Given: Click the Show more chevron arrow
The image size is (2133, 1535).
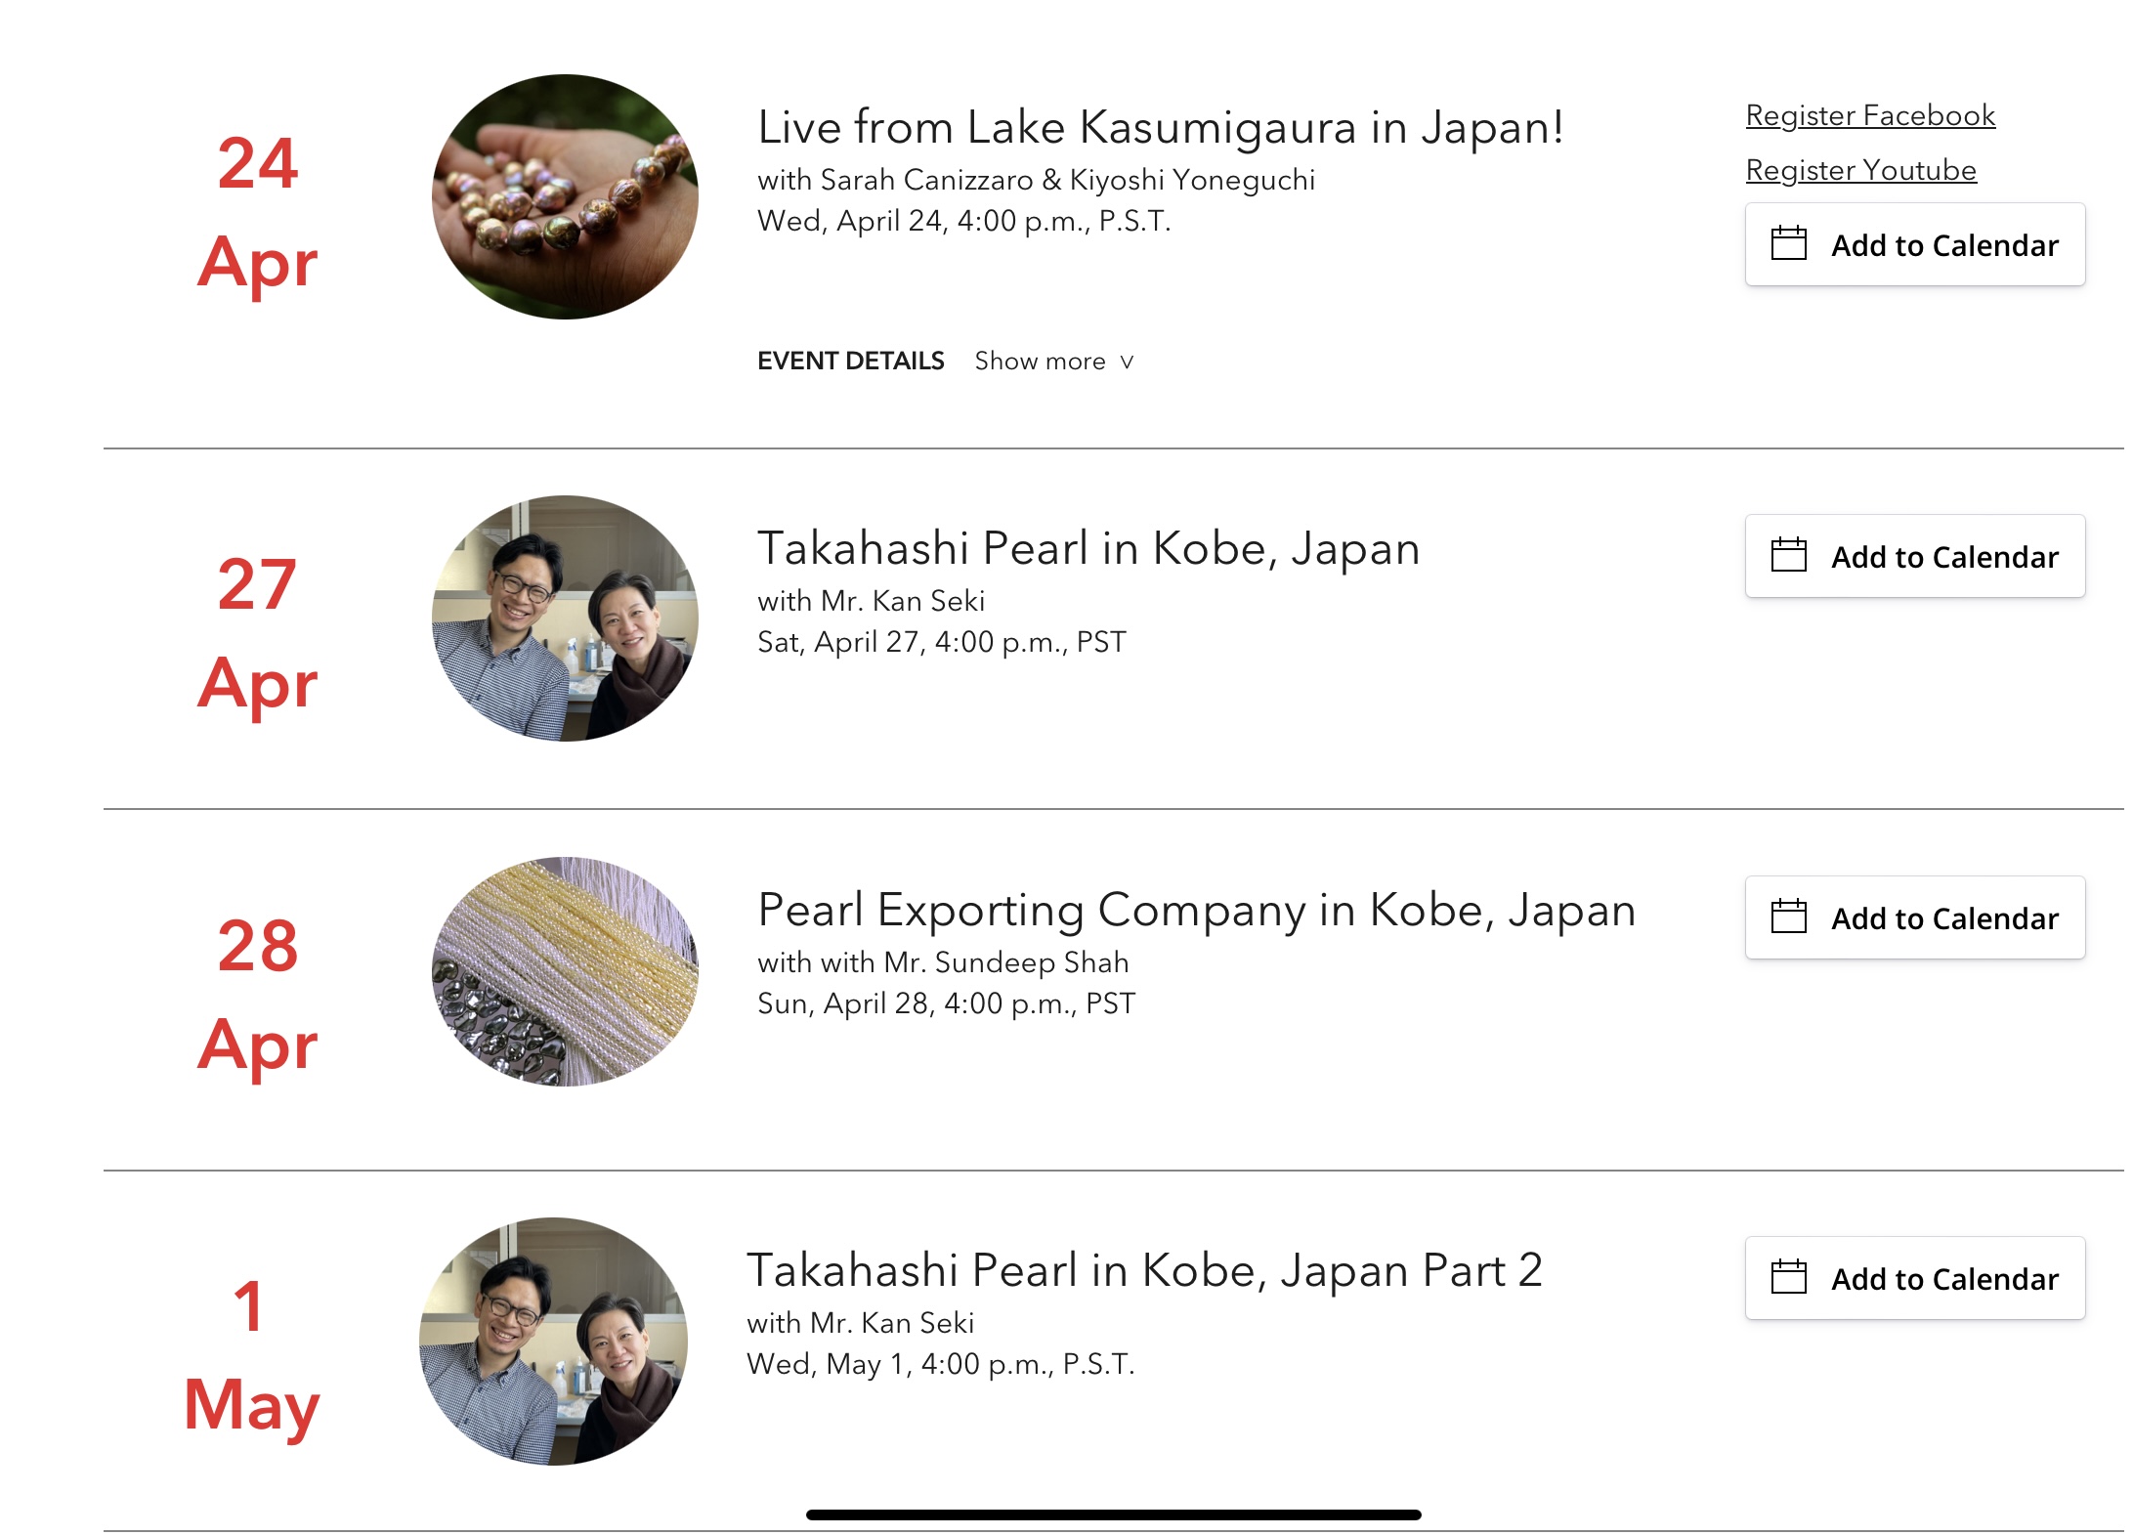Looking at the screenshot, I should tap(1127, 362).
